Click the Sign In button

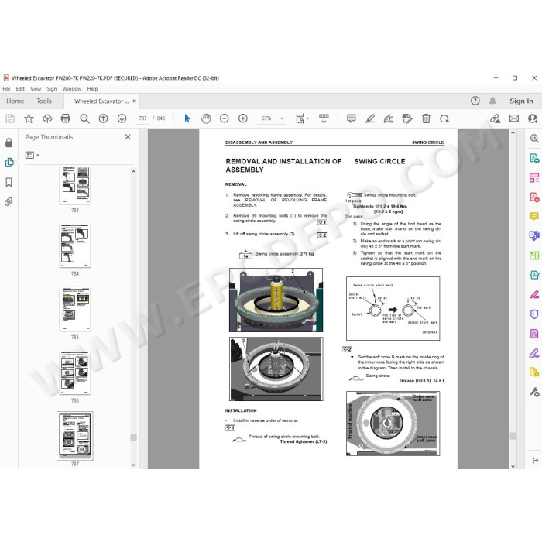[x=521, y=101]
